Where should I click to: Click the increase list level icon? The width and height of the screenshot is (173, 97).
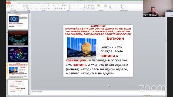(64, 6)
